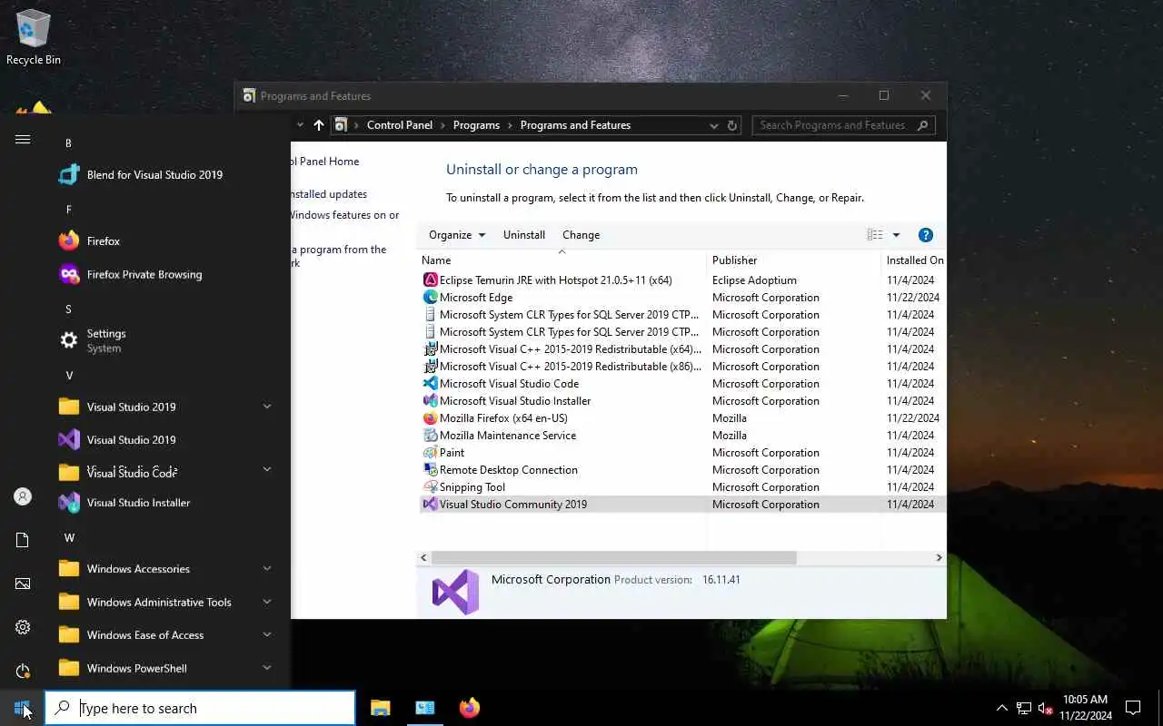
Task: Click the Uninstall button
Action: [x=524, y=235]
